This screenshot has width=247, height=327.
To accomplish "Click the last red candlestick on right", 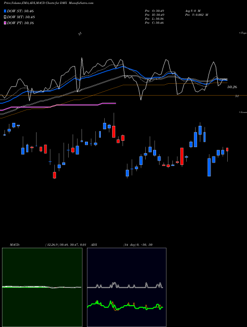I will point(227,150).
